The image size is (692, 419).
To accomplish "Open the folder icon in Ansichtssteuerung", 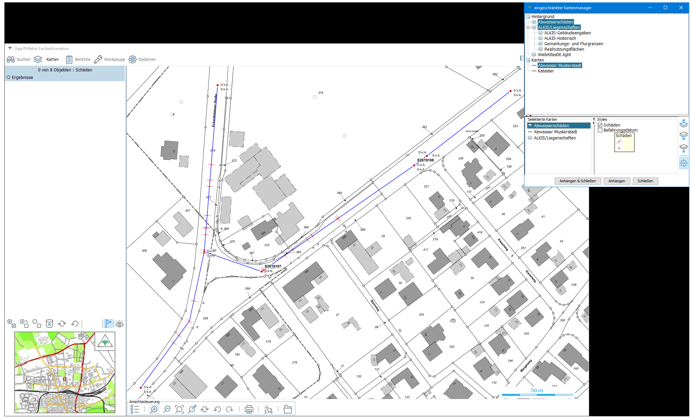I will pyautogui.click(x=288, y=409).
